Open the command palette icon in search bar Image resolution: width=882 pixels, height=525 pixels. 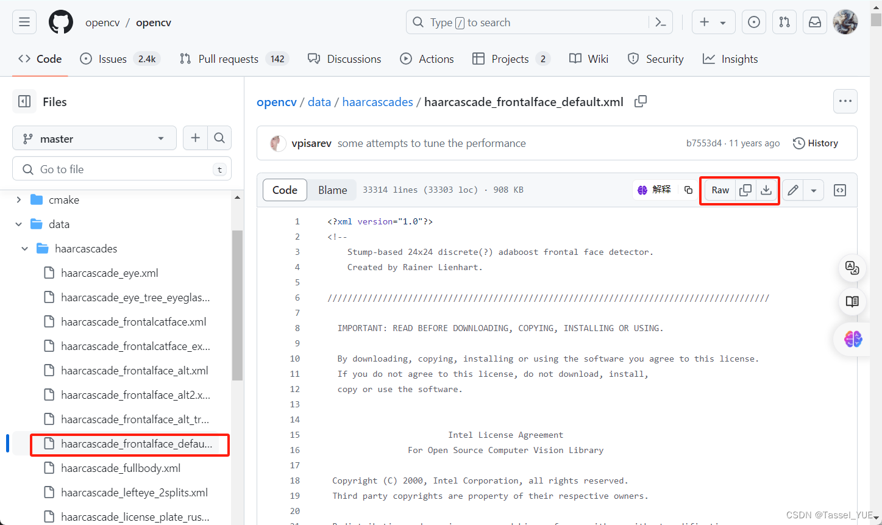coord(661,23)
